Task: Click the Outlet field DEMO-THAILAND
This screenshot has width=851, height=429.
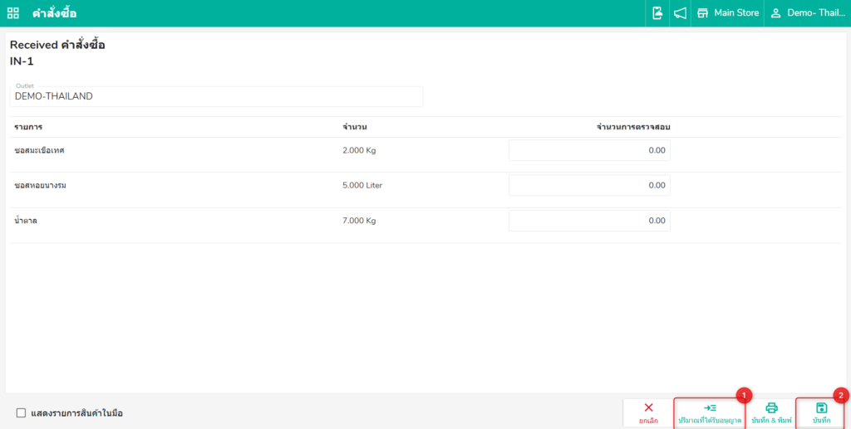Action: pyautogui.click(x=216, y=96)
